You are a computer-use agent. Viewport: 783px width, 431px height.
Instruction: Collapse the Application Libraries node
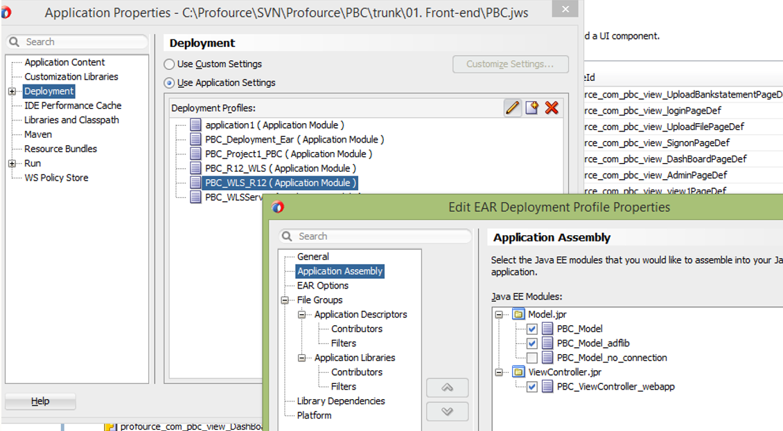point(301,358)
